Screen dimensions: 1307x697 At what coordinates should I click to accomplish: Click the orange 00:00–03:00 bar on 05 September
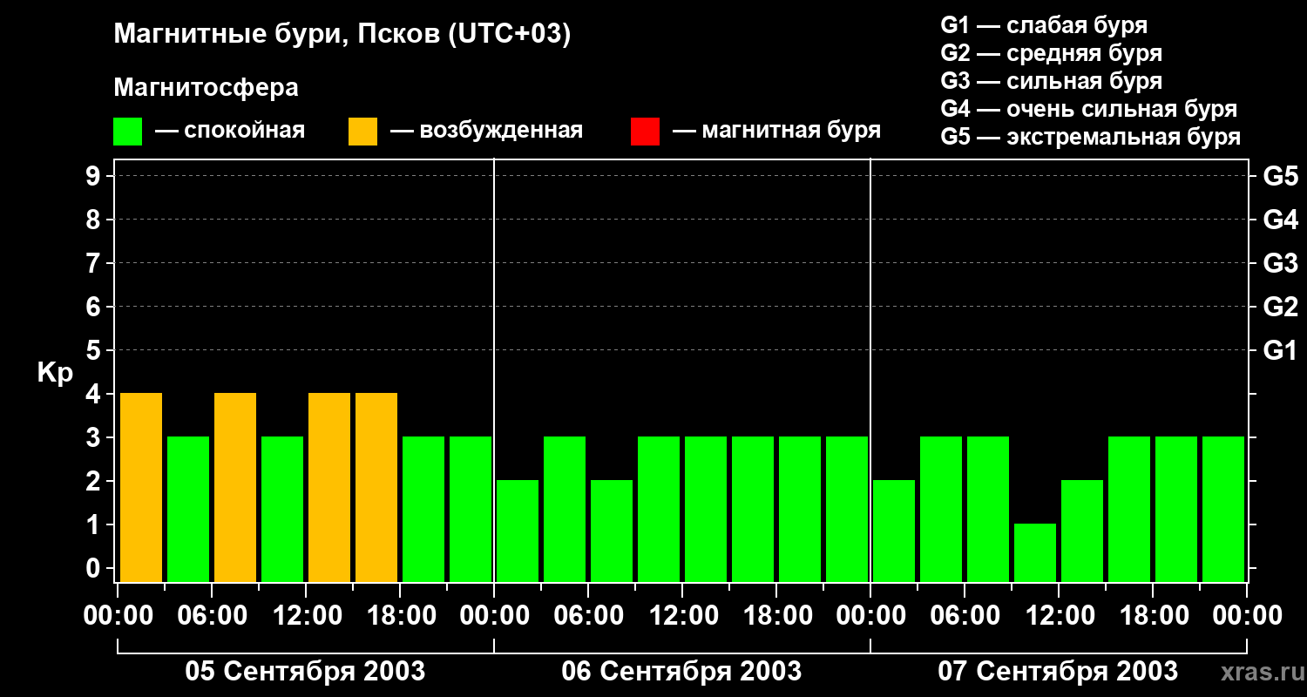pyautogui.click(x=141, y=487)
